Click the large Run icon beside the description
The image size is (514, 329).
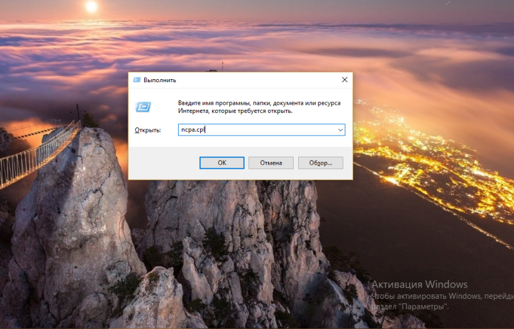[x=143, y=107]
